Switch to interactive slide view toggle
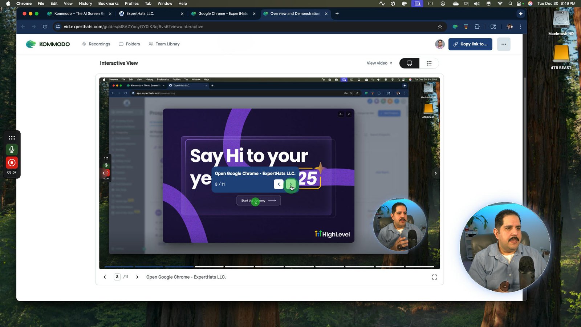 [409, 63]
